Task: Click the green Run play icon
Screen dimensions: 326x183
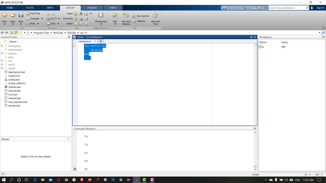Action: (x=115, y=15)
